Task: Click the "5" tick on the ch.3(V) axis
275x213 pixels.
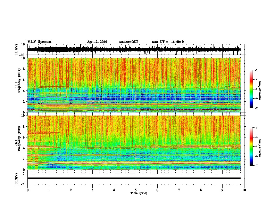Action: point(24,173)
